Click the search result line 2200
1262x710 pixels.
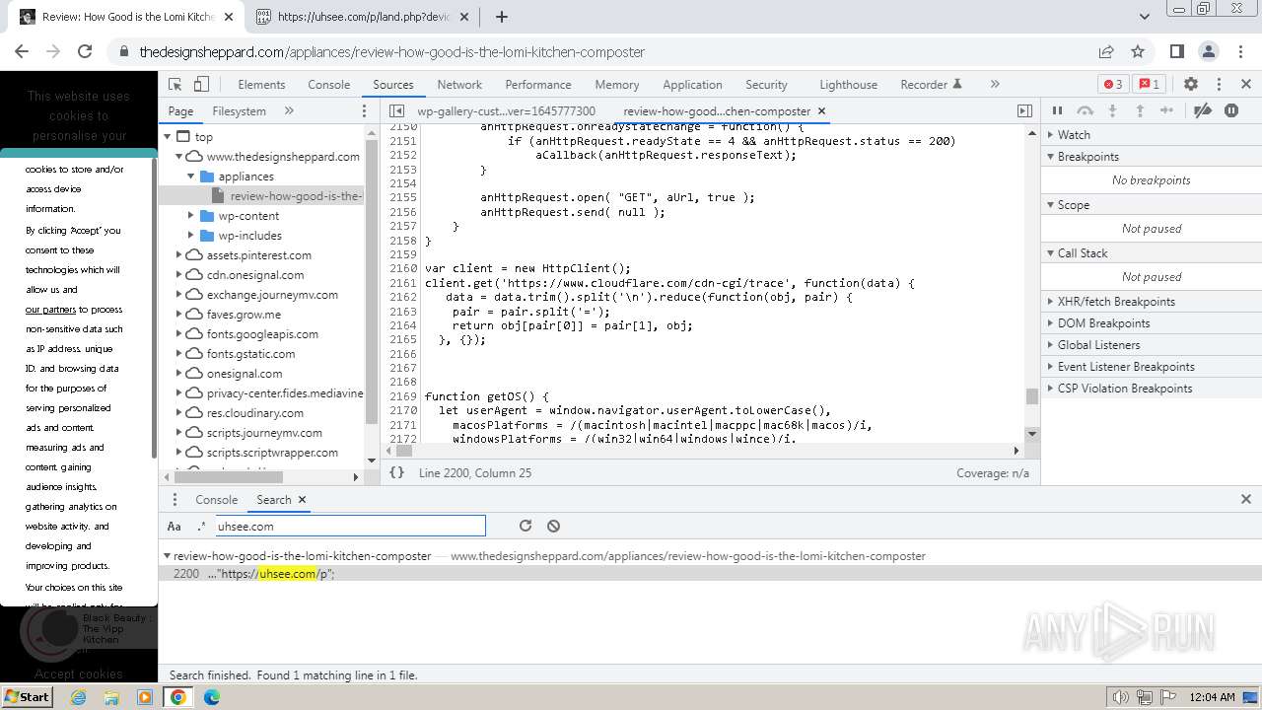click(710, 574)
